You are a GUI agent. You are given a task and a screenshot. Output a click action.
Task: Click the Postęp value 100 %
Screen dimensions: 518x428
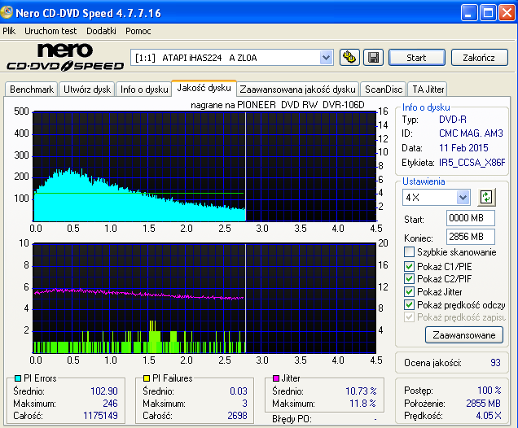click(489, 391)
